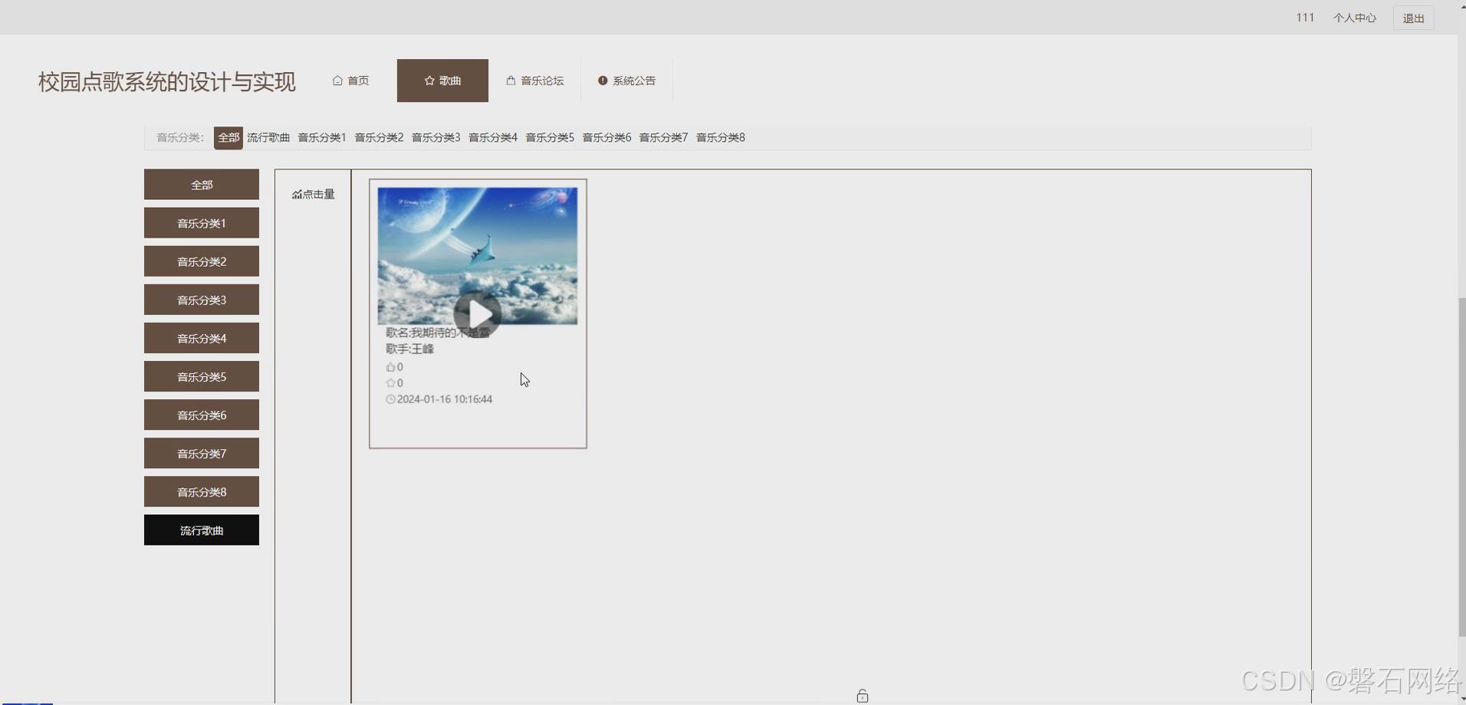The image size is (1466, 705).
Task: Click the lock icon at the page bottom
Action: click(862, 695)
